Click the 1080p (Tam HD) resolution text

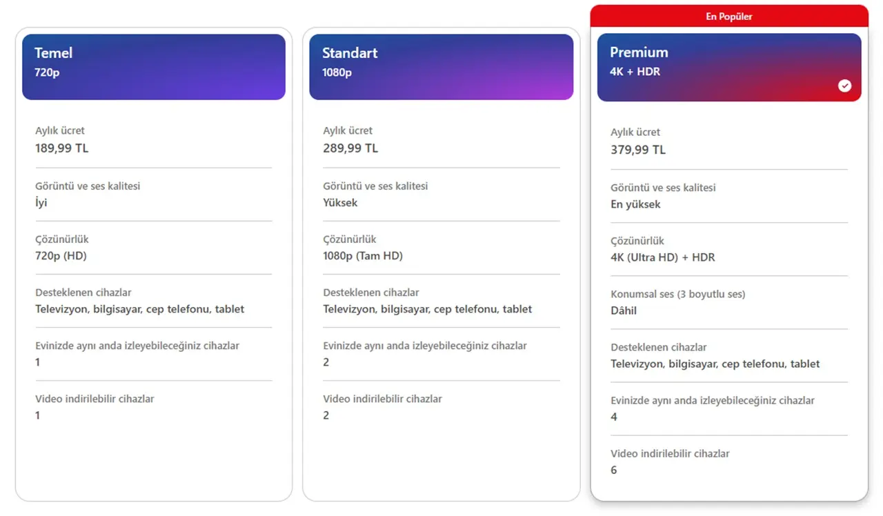pos(363,256)
